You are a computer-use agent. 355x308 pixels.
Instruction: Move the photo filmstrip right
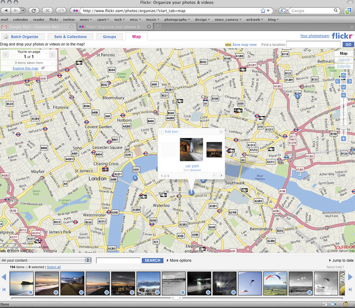click(x=350, y=277)
